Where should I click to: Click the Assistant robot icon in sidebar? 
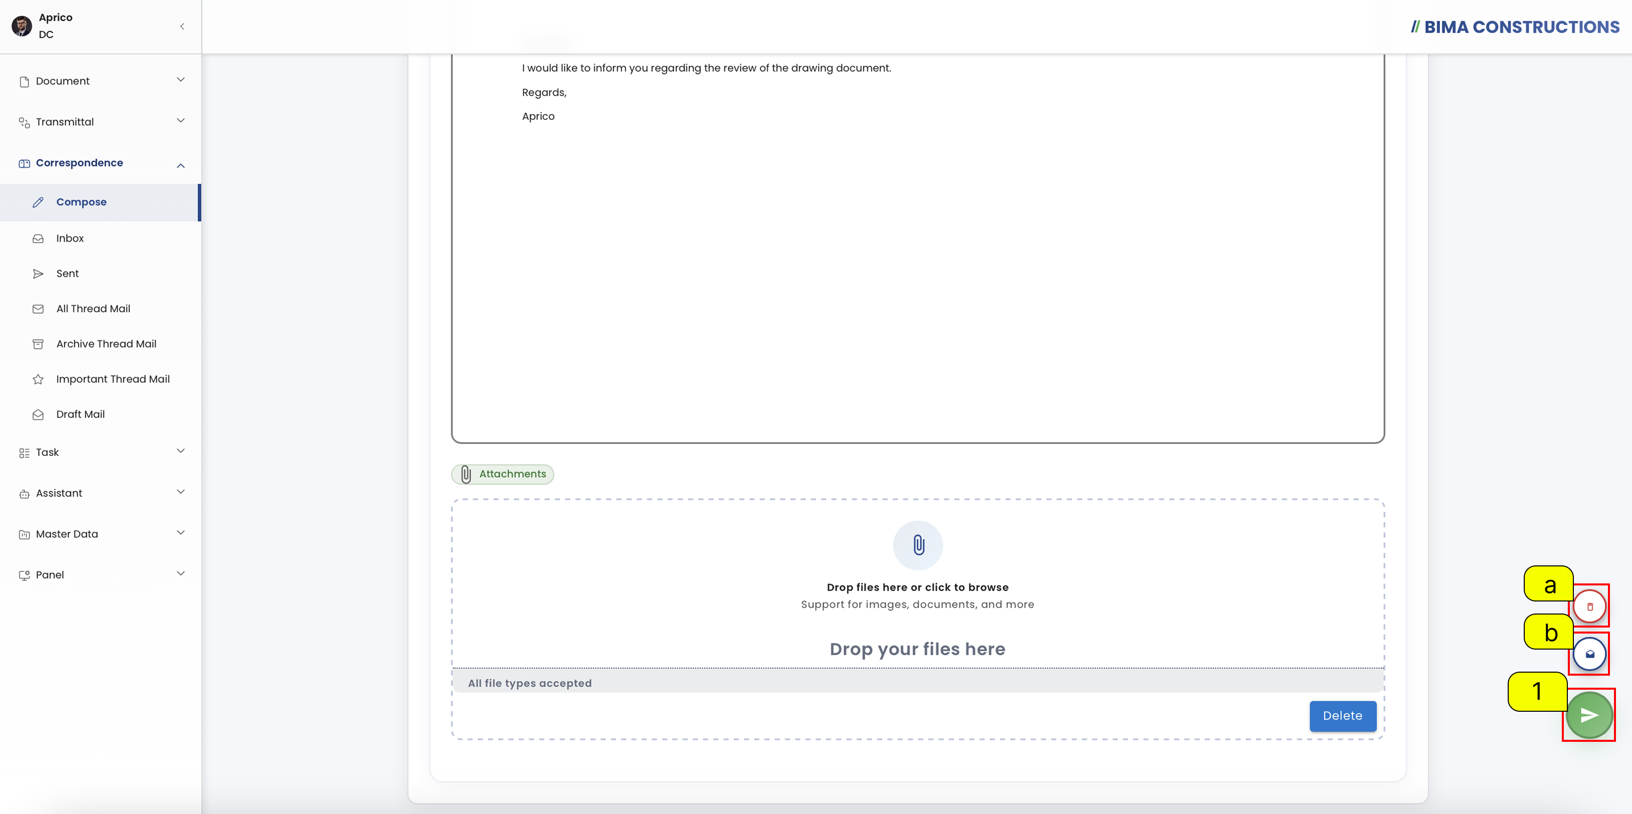[24, 494]
